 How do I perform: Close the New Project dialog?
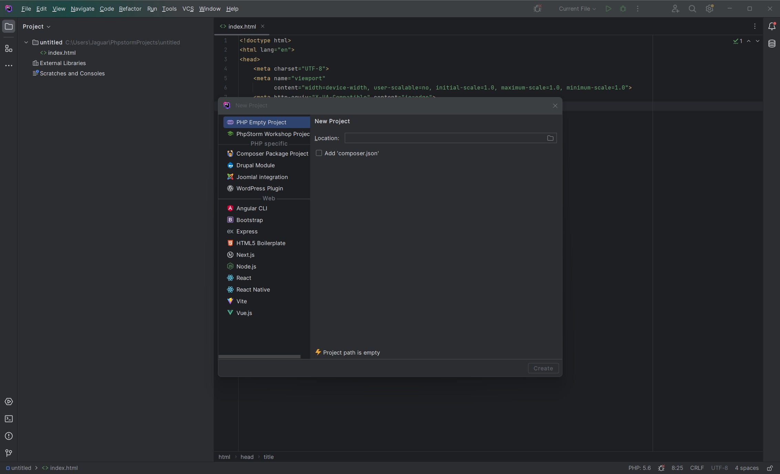[x=555, y=106]
